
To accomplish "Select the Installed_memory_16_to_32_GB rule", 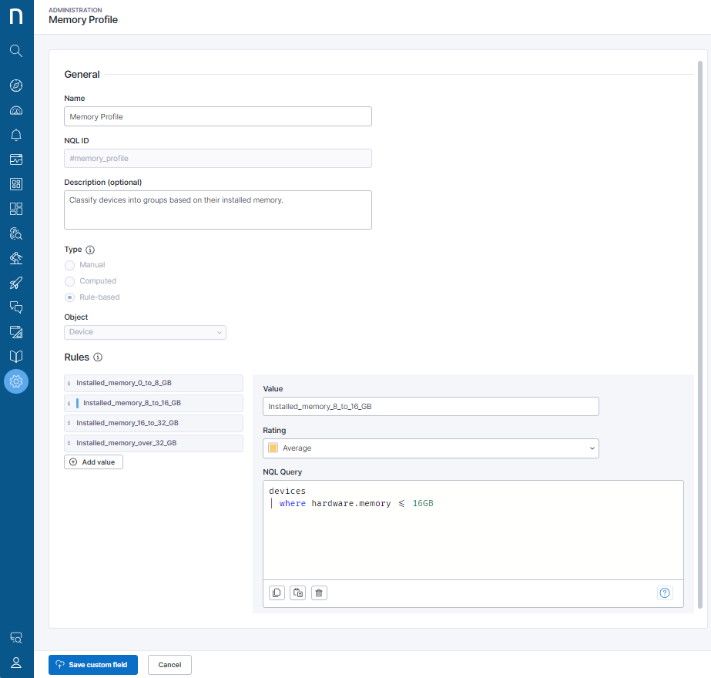I will click(x=154, y=423).
